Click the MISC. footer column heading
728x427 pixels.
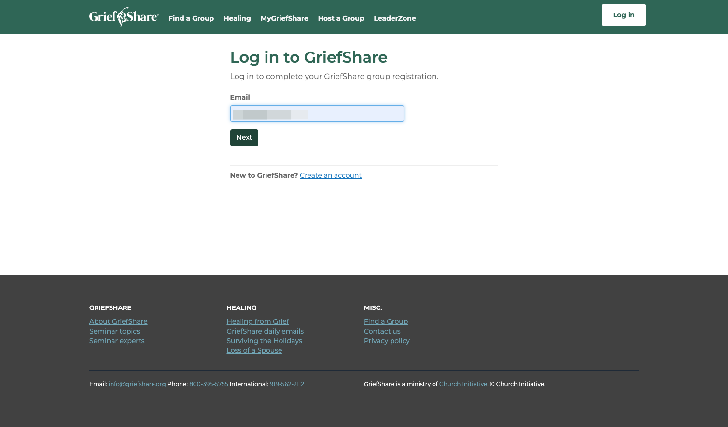373,307
